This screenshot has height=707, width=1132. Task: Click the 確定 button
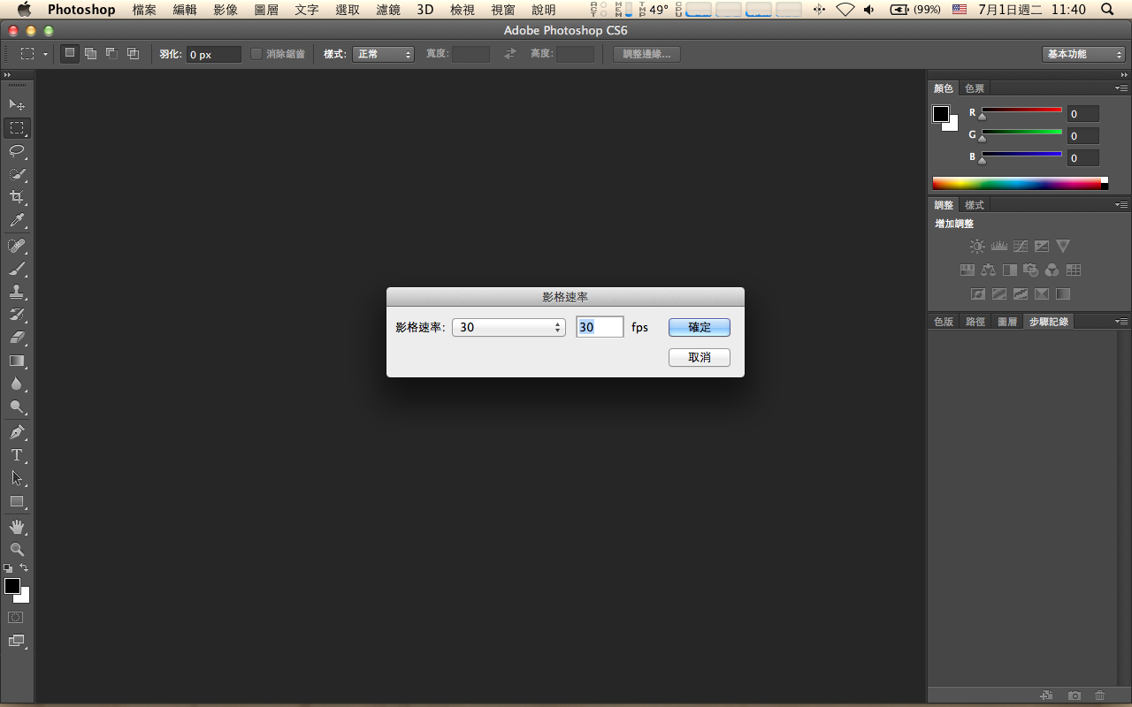pyautogui.click(x=700, y=327)
